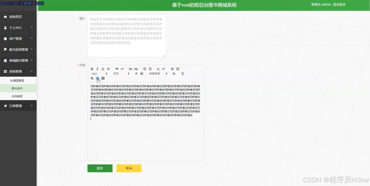The image size is (370, 186).
Task: Click the clipboard icon beside 用户管理
Action: tap(5, 39)
